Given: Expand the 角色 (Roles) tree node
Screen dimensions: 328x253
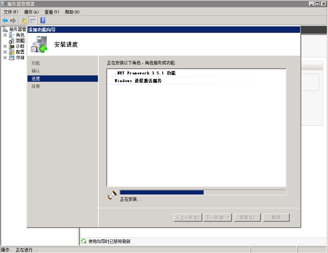Looking at the screenshot, I should pos(5,35).
